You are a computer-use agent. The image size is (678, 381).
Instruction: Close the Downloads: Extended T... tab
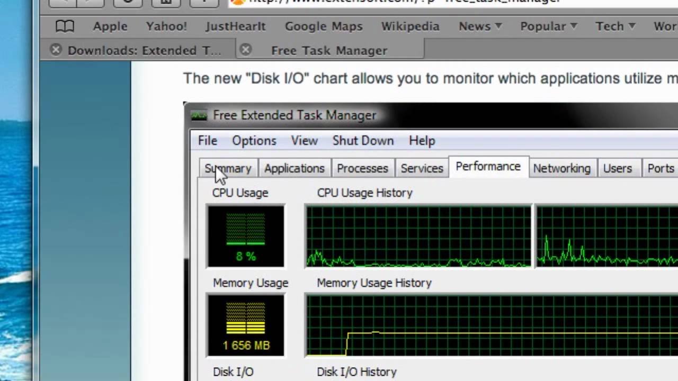point(56,50)
